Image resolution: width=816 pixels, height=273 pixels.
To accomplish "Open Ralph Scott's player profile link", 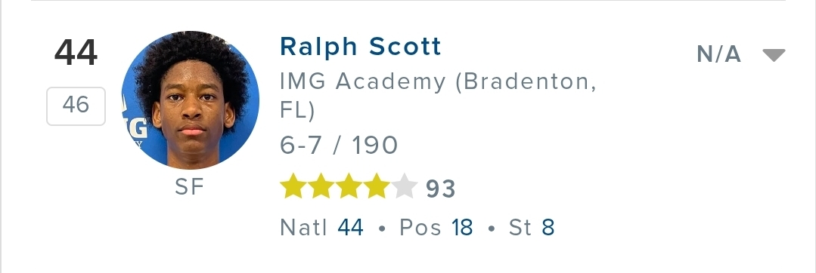I will click(360, 48).
